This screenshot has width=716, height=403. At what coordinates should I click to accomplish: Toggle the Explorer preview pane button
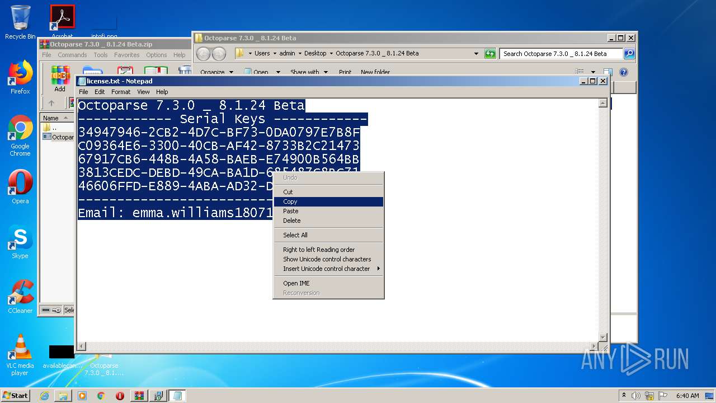point(608,72)
